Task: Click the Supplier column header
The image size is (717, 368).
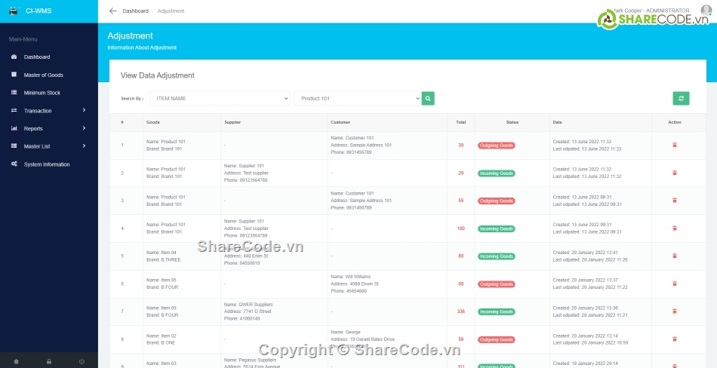Action: tap(232, 122)
